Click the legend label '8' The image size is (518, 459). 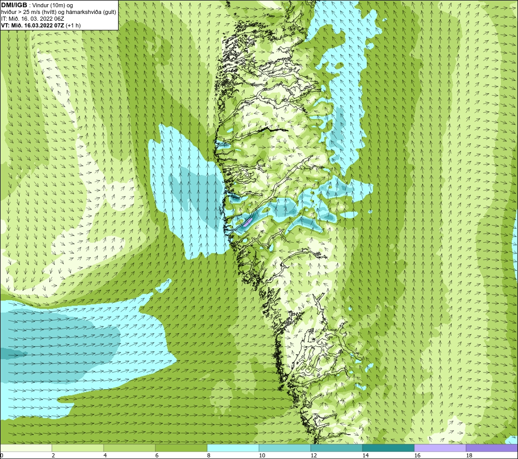pos(209,455)
